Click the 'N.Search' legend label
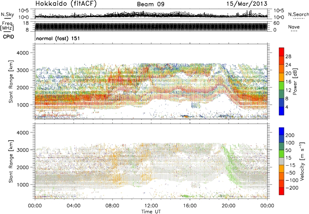This screenshot has width=309, height=214. (298, 14)
